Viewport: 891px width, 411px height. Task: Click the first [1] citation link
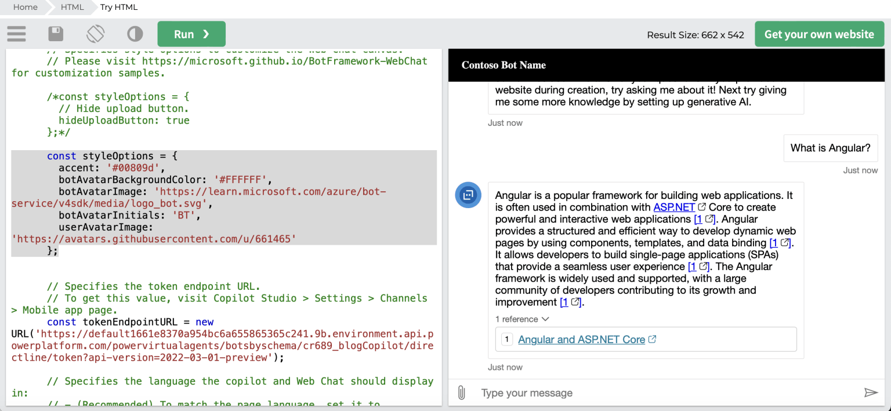698,219
